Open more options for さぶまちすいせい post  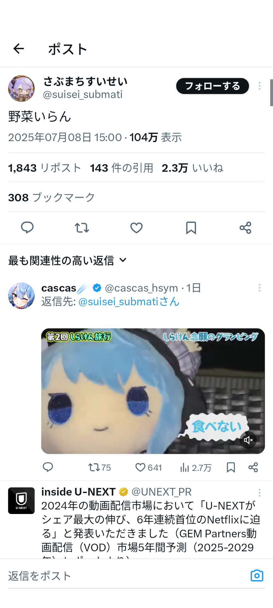click(259, 86)
